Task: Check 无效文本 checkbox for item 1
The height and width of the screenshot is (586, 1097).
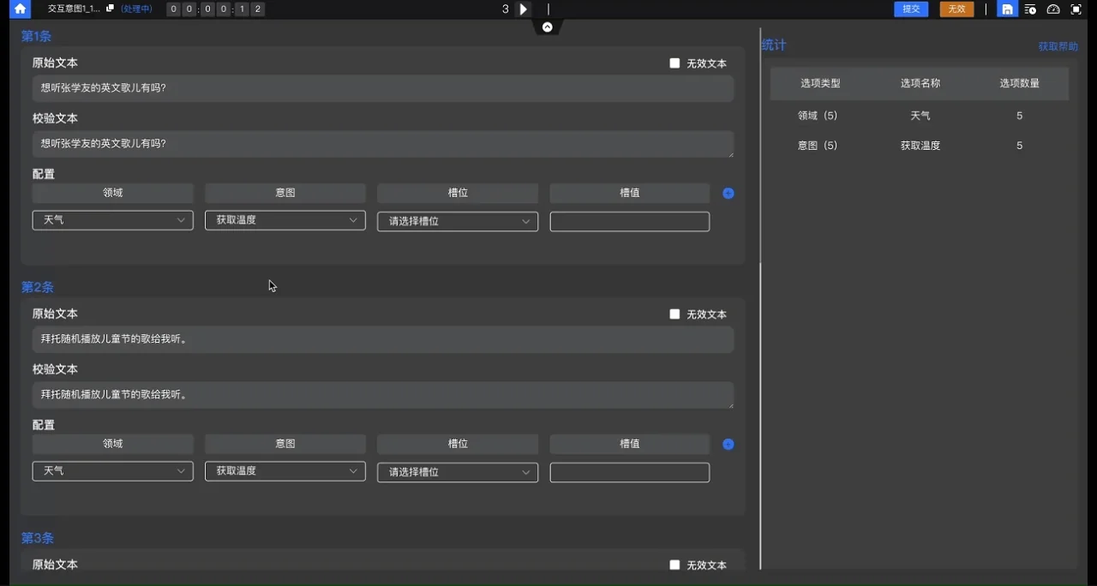Action: coord(674,63)
